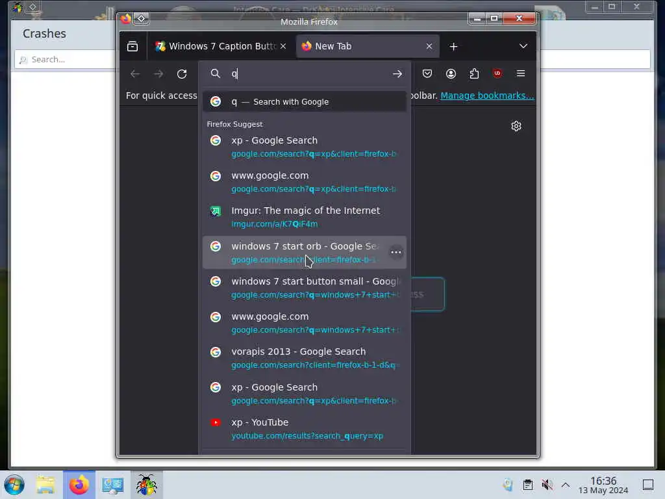Close the Windows 7 Caption Buttons tab

pyautogui.click(x=283, y=46)
